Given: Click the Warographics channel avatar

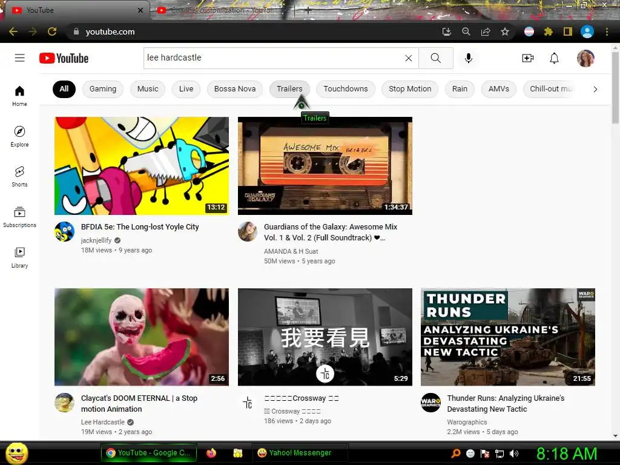Looking at the screenshot, I should 431,403.
